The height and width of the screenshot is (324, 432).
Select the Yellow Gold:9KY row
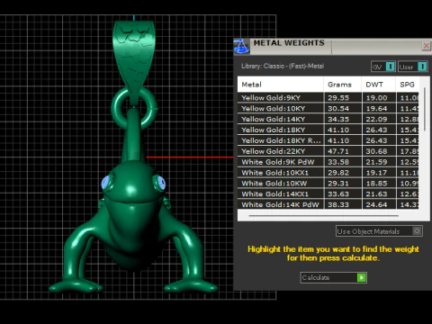tap(328, 98)
